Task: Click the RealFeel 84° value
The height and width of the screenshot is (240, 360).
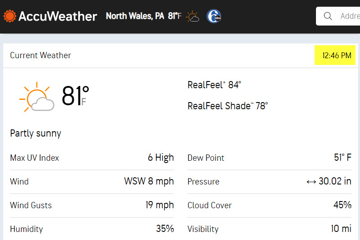Action: coord(214,85)
